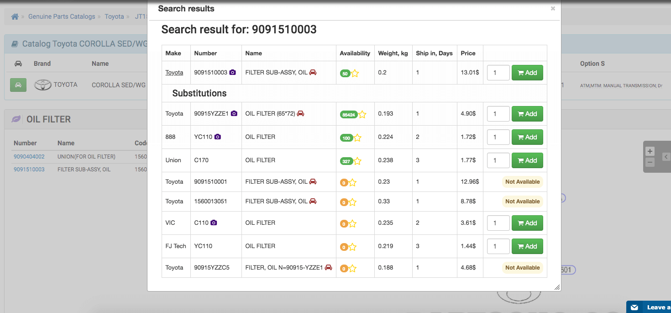Click the Availability column header
Image resolution: width=671 pixels, height=313 pixels.
point(355,53)
